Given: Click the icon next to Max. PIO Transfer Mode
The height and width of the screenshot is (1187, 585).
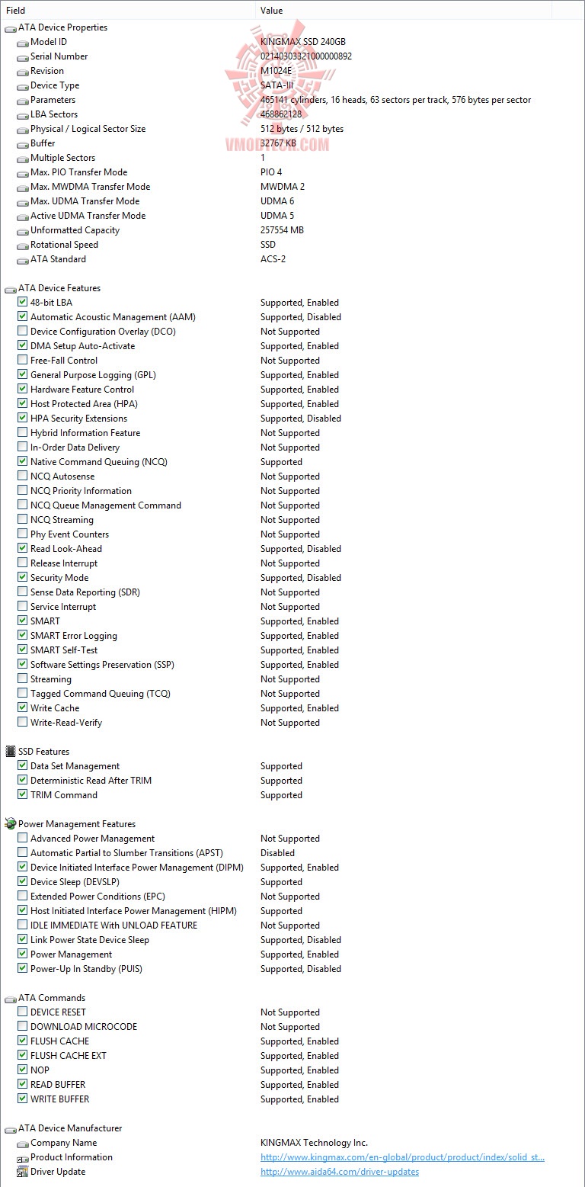Looking at the screenshot, I should click(x=22, y=173).
